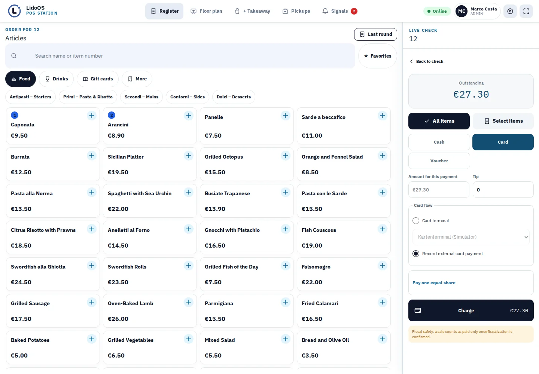539x374 pixels.
Task: Choose Voucher as payment method
Action: tap(439, 161)
